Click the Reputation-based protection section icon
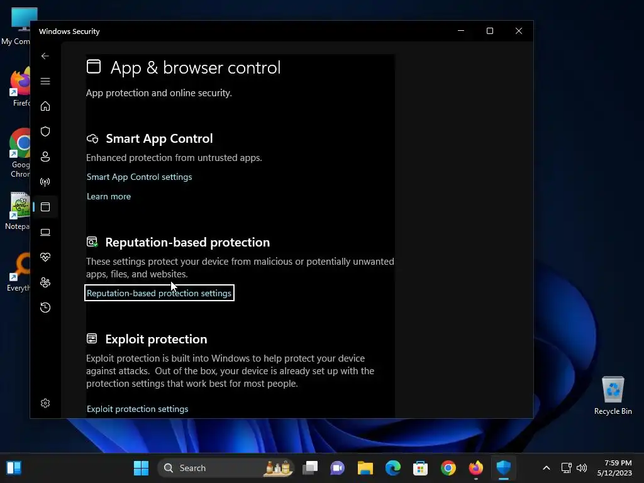The width and height of the screenshot is (644, 483). [x=92, y=242]
